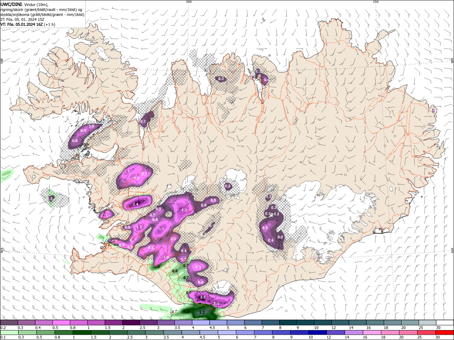This screenshot has width=454, height=340.
Task: Click the small purple dot on east coast
Action: pyautogui.click(x=433, y=110)
